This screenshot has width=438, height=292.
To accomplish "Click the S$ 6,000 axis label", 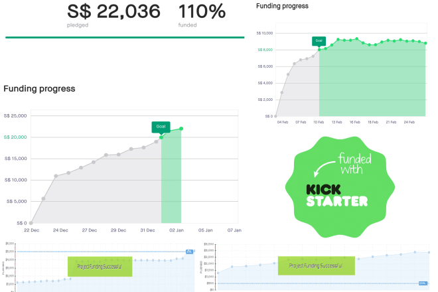I will (265, 66).
